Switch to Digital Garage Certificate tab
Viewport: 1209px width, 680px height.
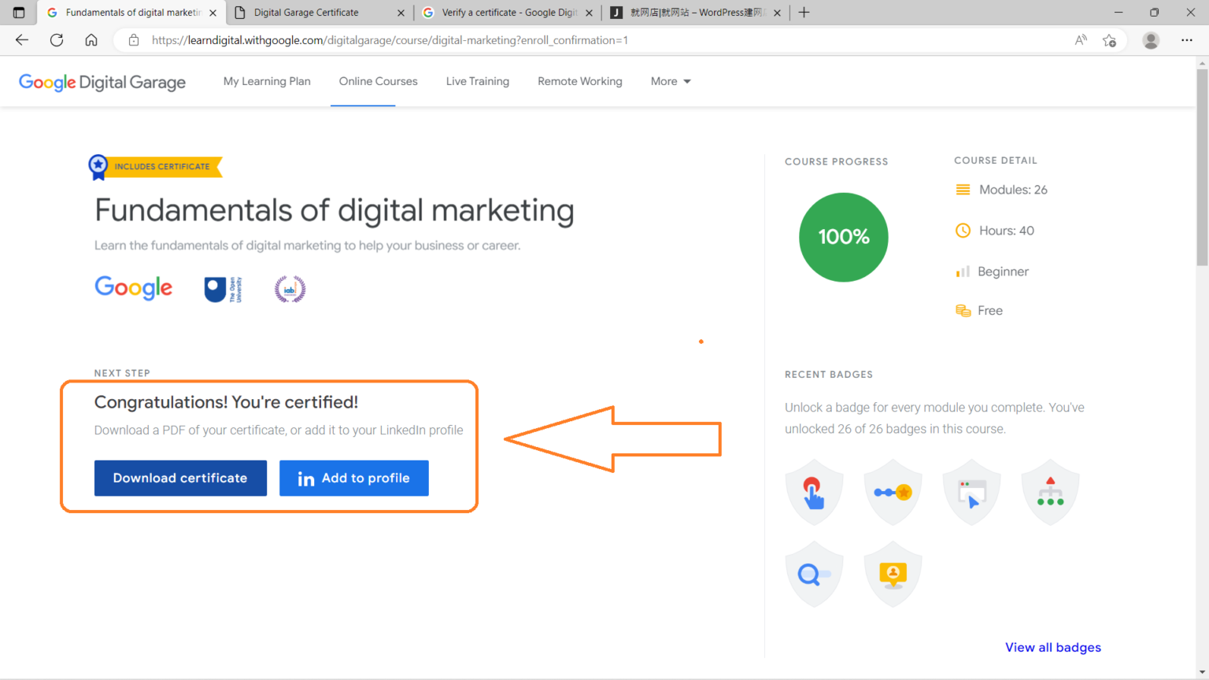315,13
